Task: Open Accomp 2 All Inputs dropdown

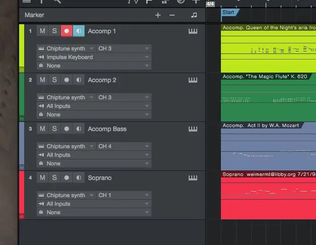Action: 94,106
